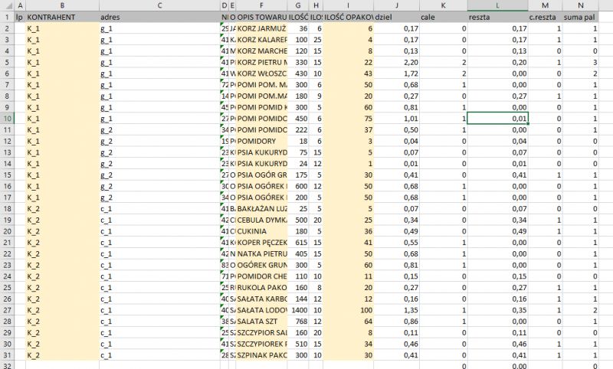
Task: Click the adres header cell
Action: [x=159, y=17]
